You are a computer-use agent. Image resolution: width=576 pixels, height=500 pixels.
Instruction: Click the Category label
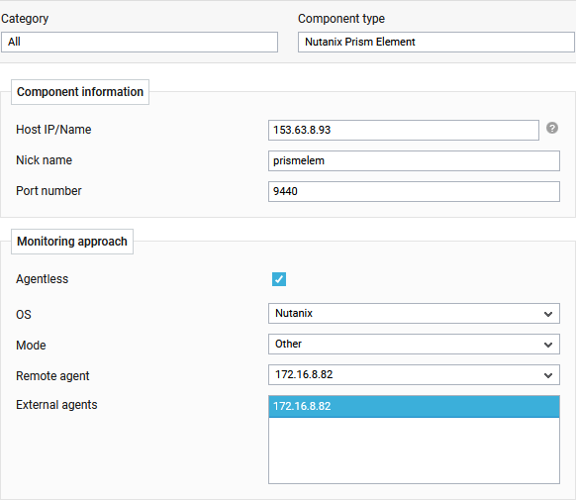click(25, 19)
